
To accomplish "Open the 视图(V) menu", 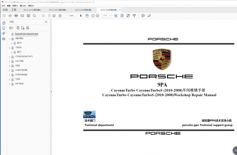I will pos(15,6).
